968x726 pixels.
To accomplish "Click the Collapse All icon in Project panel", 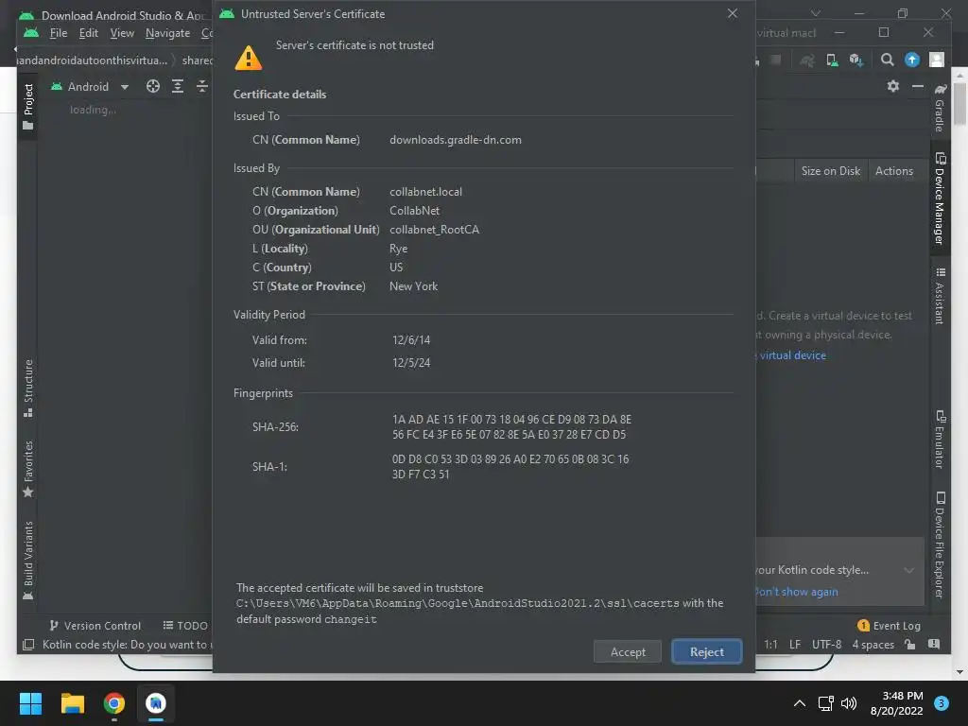I will point(202,86).
